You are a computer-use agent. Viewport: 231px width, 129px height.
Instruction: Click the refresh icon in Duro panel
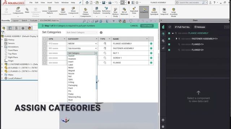[x=170, y=27]
